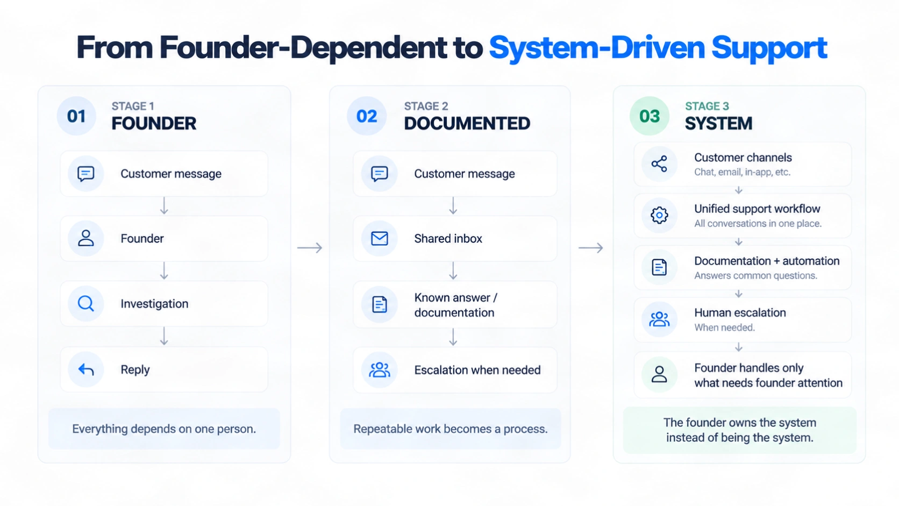Click the bold "FOUNDER" stage title
899x506 pixels.
(x=154, y=123)
